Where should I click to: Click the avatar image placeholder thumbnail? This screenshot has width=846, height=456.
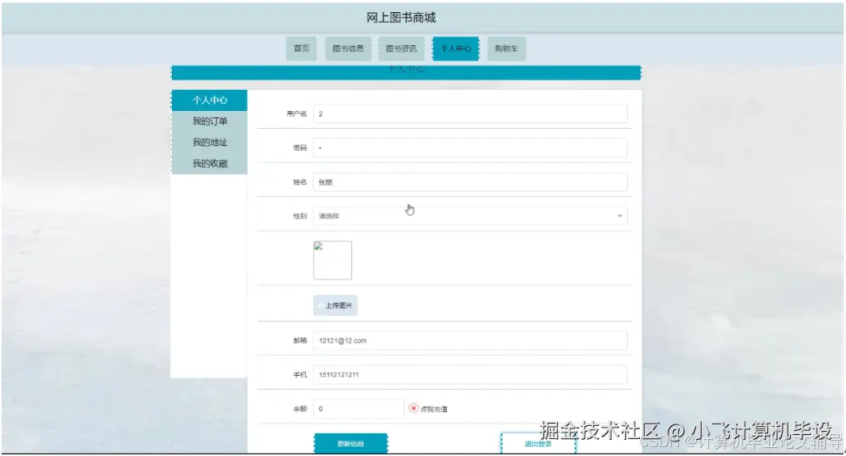[x=333, y=260]
